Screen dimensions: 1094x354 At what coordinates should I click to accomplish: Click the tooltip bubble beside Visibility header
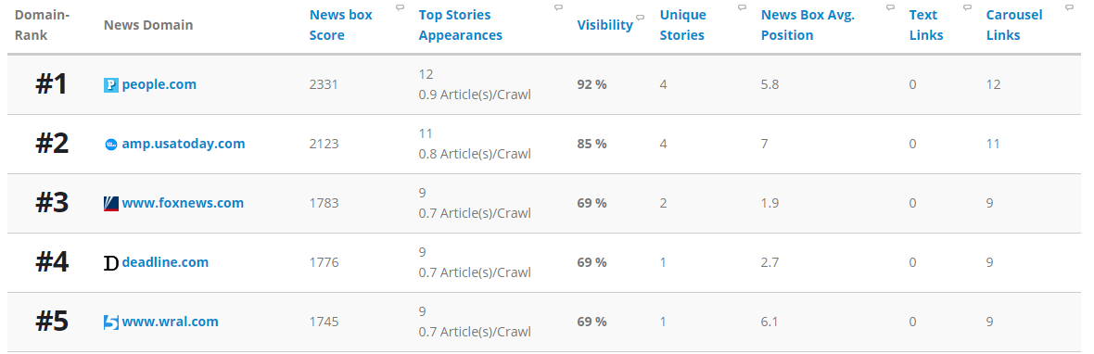[641, 18]
